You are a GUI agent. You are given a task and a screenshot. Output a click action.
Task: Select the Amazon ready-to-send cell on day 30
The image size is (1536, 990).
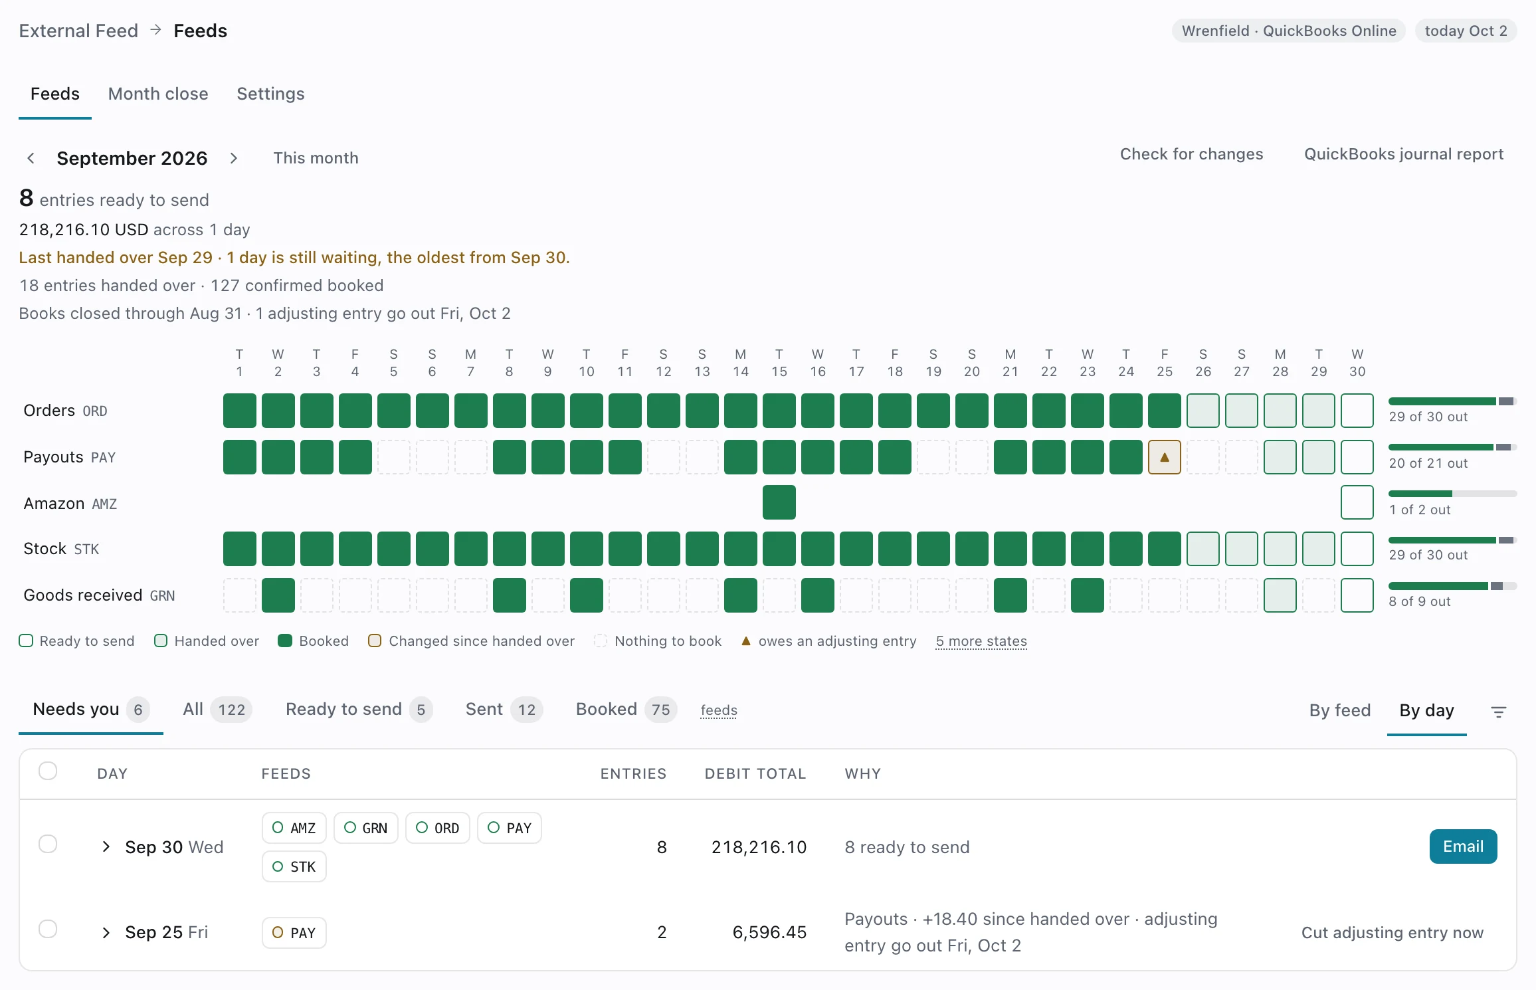point(1357,502)
